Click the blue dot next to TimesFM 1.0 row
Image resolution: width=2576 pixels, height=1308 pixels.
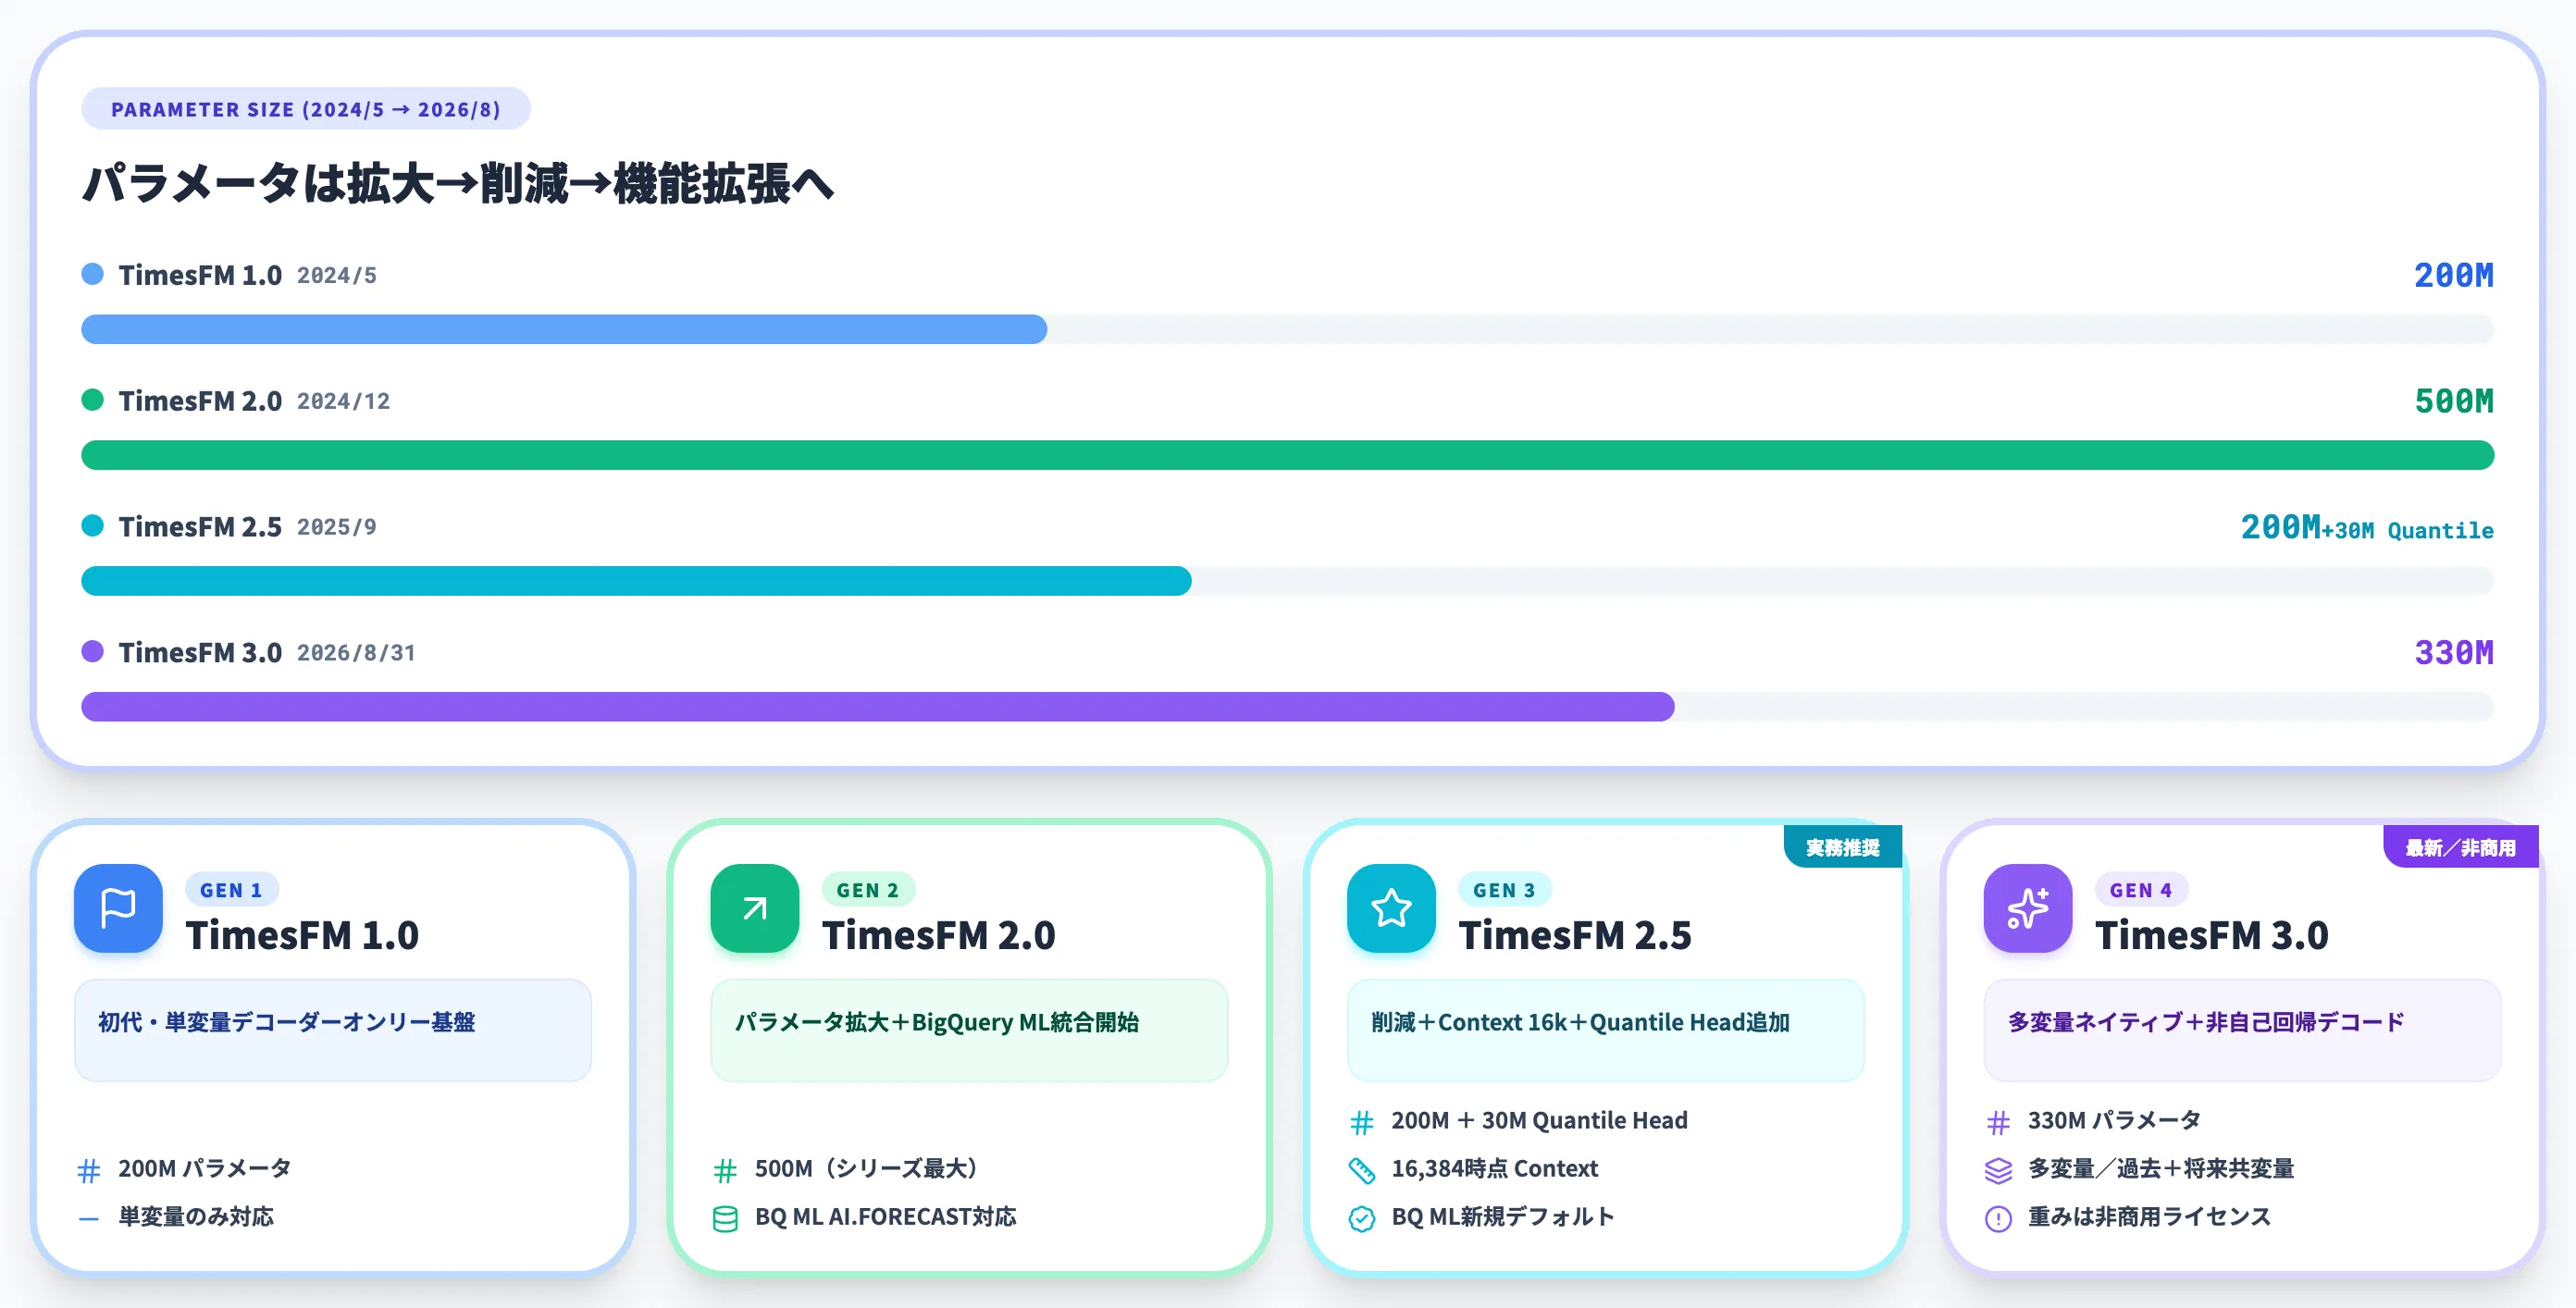pos(92,274)
